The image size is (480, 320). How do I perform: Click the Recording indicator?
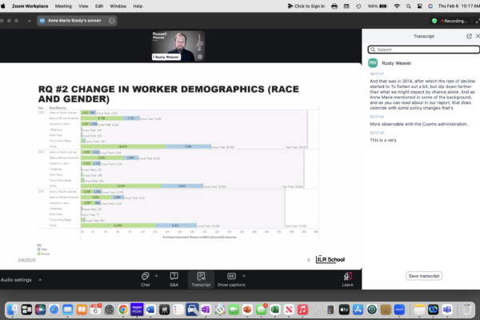455,20
